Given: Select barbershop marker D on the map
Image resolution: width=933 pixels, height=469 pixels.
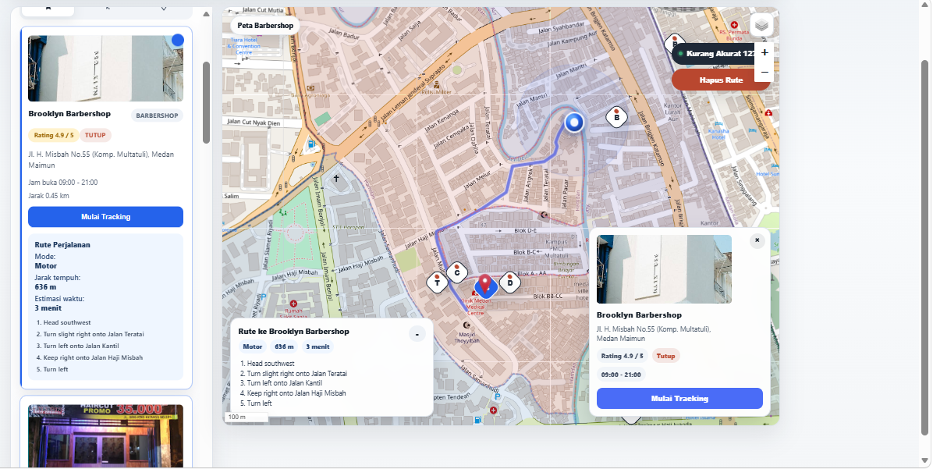Looking at the screenshot, I should (510, 282).
